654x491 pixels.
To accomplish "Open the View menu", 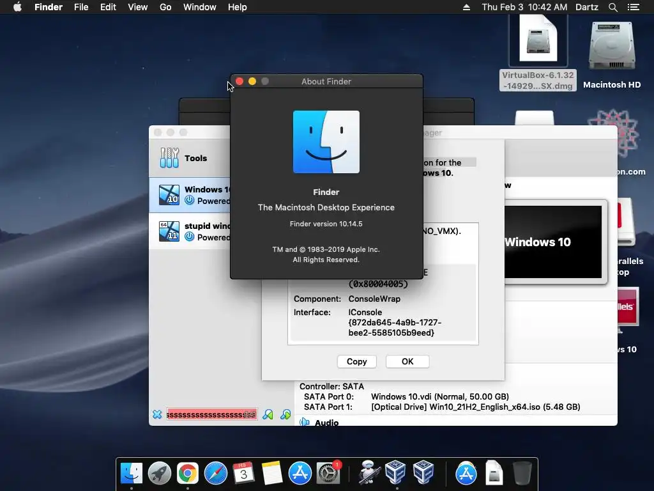I will tap(138, 7).
